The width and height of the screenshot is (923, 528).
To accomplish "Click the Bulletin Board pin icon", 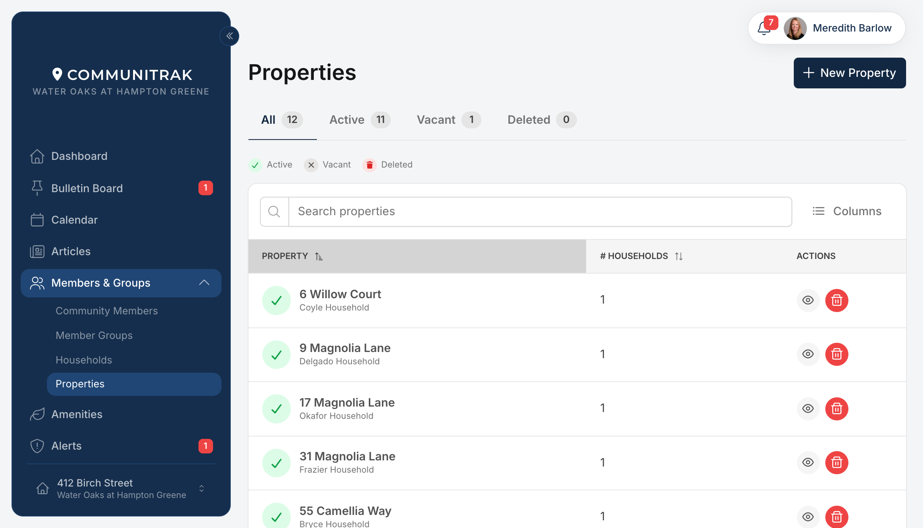I will pos(37,188).
